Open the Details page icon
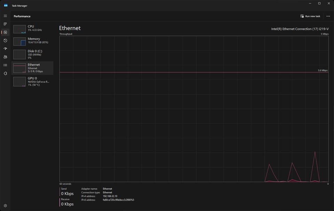Screen dimensions: 334x211 click(5, 65)
